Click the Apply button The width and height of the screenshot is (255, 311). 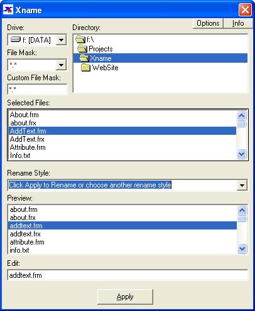click(125, 297)
